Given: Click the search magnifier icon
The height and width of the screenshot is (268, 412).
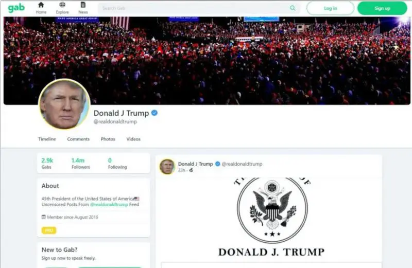Looking at the screenshot, I should [x=293, y=8].
